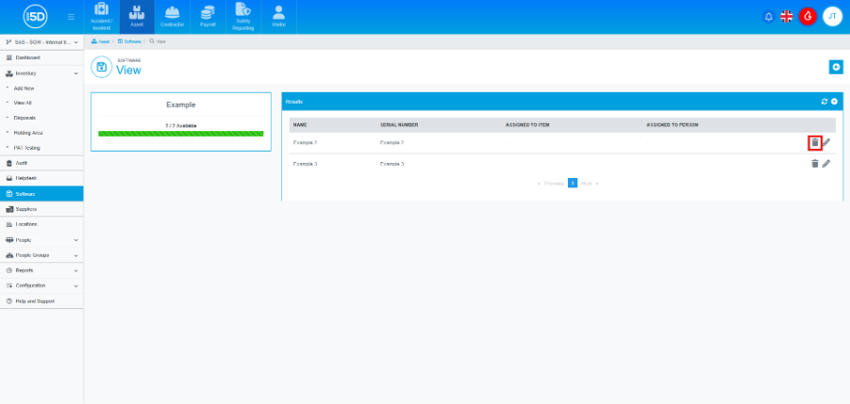Refresh the Results panel
This screenshot has width=850, height=404.
[825, 101]
